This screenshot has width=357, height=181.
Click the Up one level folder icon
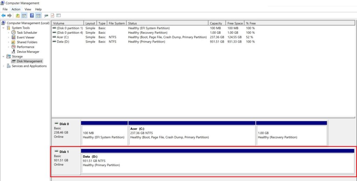18,15
